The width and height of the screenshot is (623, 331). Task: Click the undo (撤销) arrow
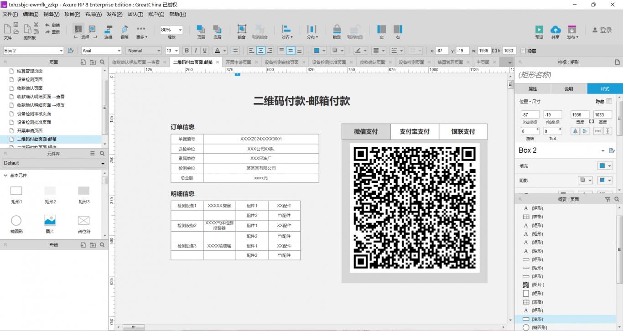click(47, 25)
